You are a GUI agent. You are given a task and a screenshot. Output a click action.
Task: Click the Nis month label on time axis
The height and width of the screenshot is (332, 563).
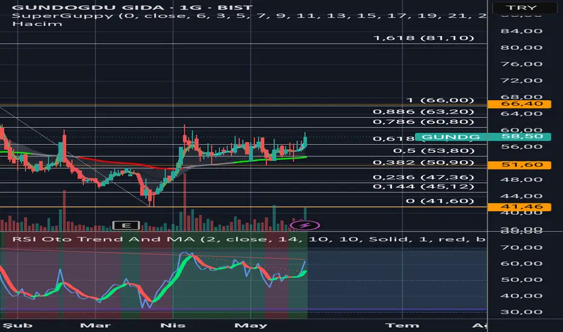[173, 325]
